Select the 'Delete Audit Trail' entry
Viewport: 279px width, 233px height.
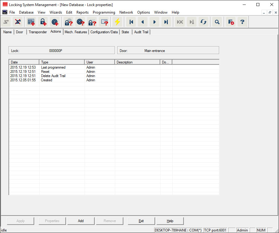pos(53,76)
